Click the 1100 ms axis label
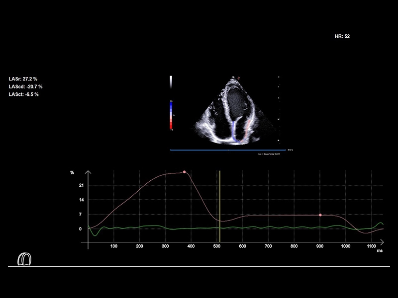Screen dimensions: 398x298 (371, 246)
